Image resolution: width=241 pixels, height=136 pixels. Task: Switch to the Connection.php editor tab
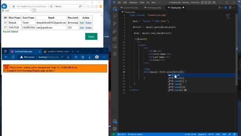coord(131,8)
